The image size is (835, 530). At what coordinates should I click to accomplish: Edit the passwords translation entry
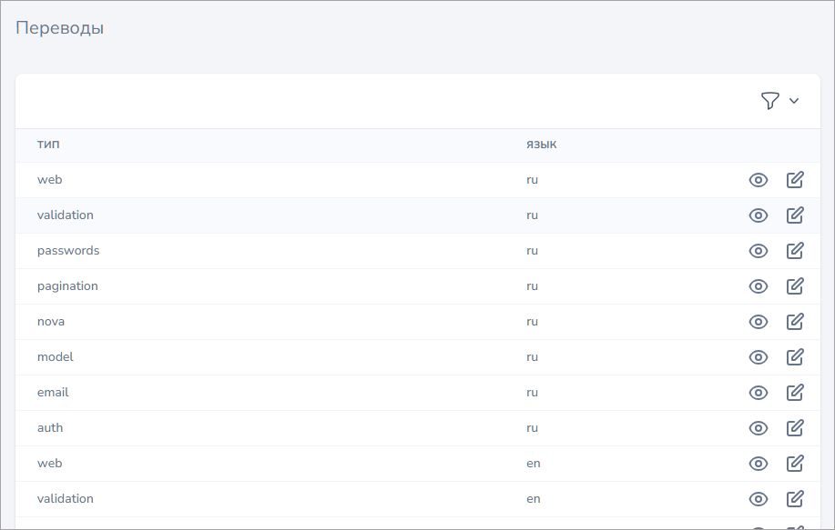tap(795, 251)
